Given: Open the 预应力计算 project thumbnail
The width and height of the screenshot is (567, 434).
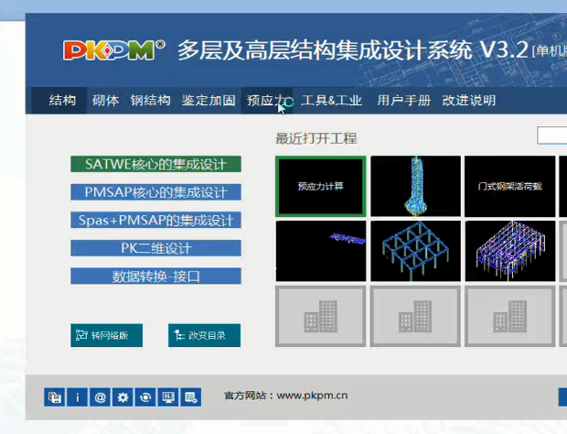Looking at the screenshot, I should [321, 187].
